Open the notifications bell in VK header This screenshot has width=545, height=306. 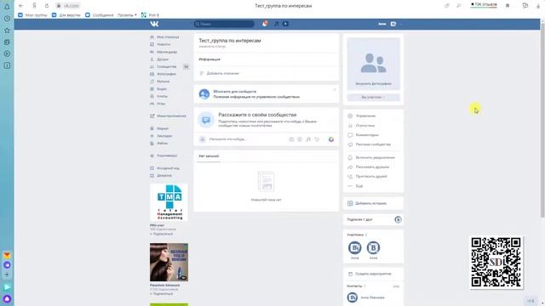click(x=265, y=24)
